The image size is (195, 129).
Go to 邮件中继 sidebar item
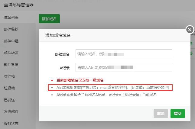(x=11, y=41)
